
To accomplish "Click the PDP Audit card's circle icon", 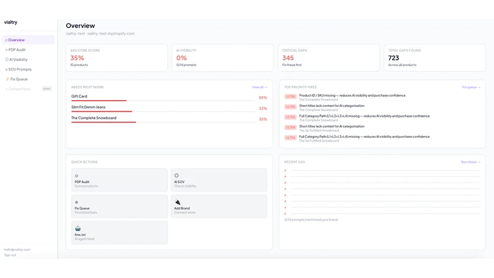I will click(76, 176).
